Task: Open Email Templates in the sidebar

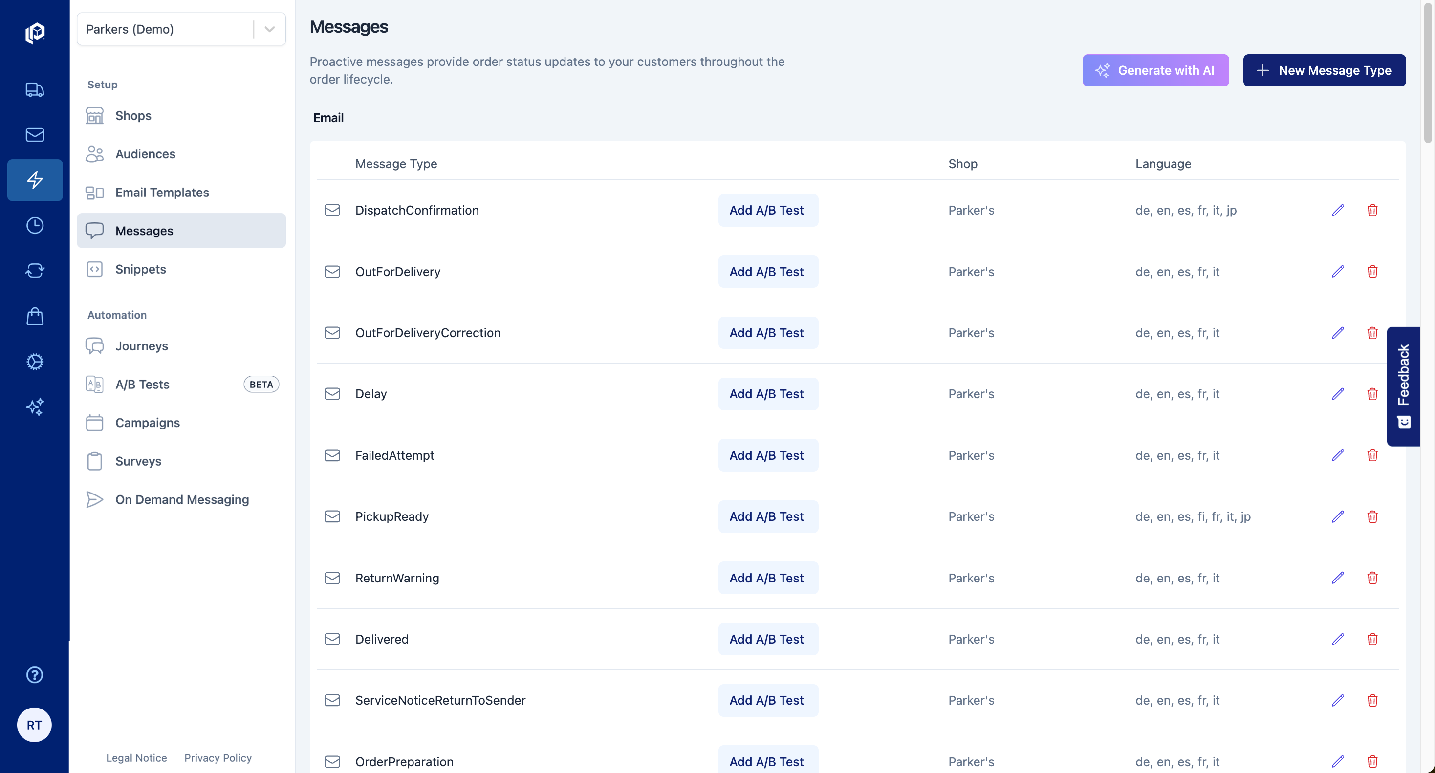Action: pos(162,193)
